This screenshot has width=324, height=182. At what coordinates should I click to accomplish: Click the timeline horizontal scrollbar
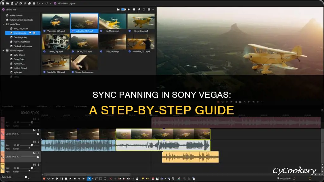[88, 174]
